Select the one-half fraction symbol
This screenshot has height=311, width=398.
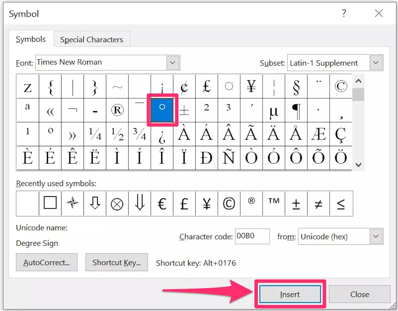coord(117,134)
